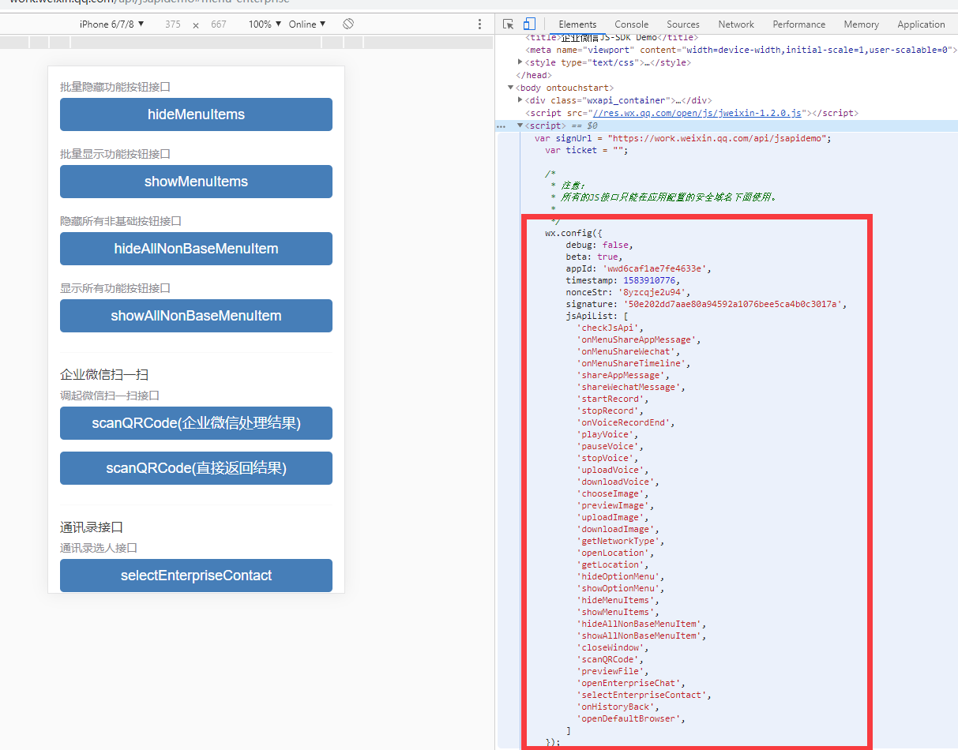Image resolution: width=958 pixels, height=750 pixels.
Task: Click the var signUrl code line
Action: pos(683,138)
